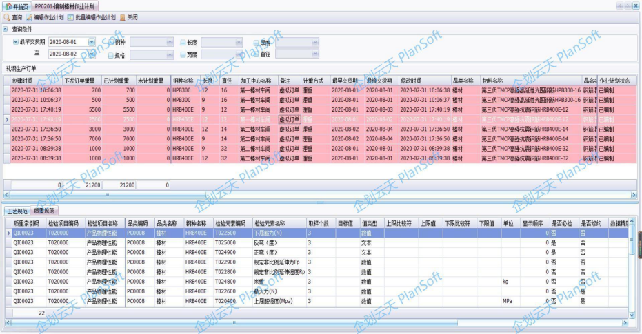
Task: Click the 质量索引码 column header
Action: click(29, 223)
